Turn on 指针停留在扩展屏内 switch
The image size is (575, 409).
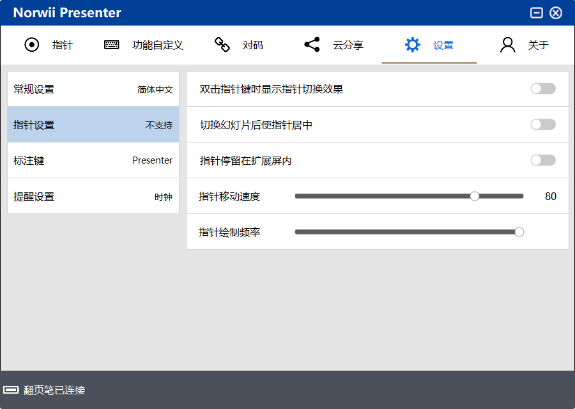[542, 160]
